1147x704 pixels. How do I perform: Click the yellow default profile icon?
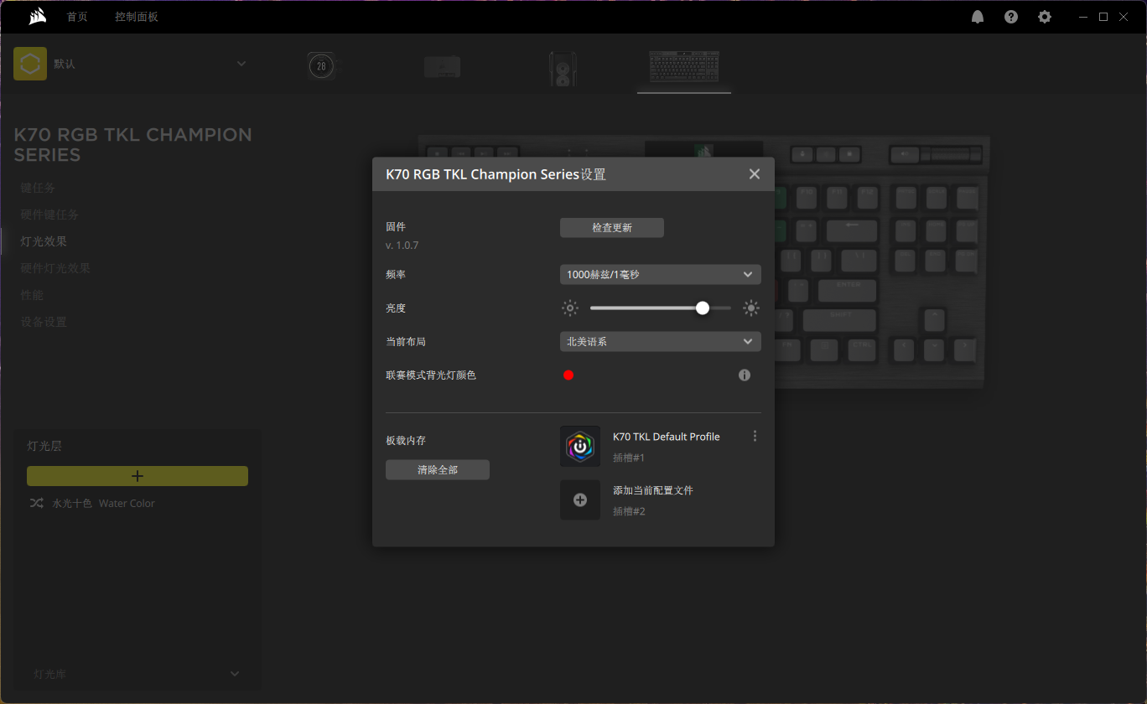(30, 64)
